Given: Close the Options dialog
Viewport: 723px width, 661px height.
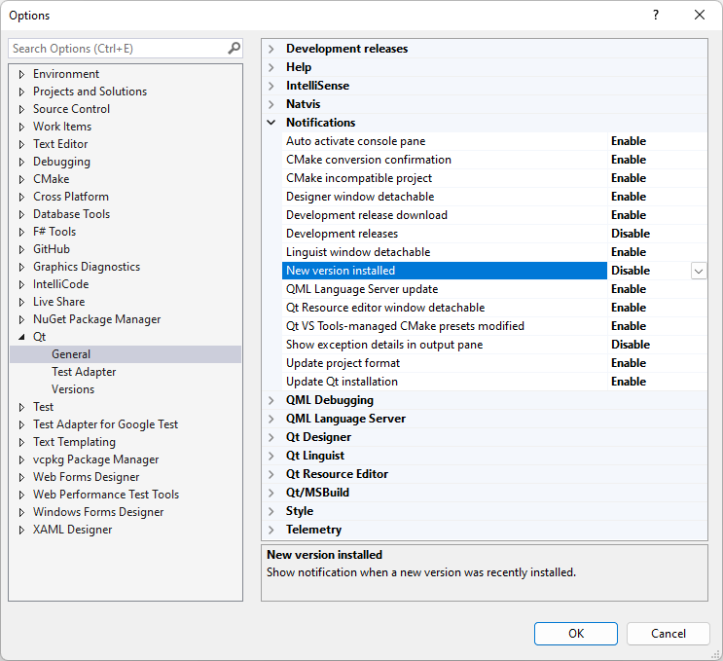Looking at the screenshot, I should pyautogui.click(x=700, y=15).
